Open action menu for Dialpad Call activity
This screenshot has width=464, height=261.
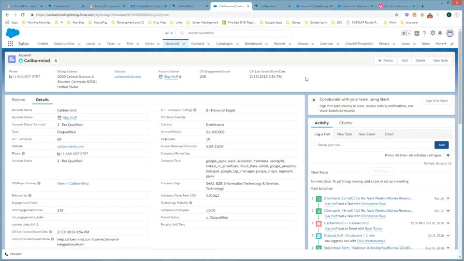pyautogui.click(x=448, y=236)
